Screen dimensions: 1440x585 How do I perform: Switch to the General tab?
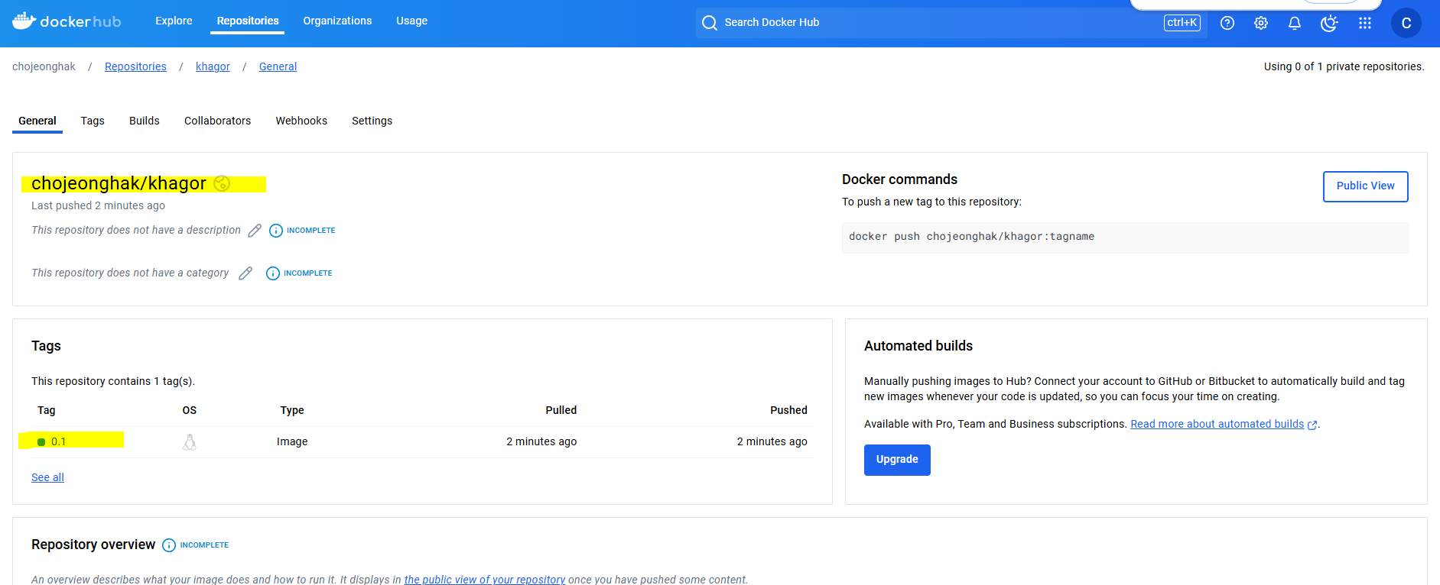pyautogui.click(x=37, y=121)
